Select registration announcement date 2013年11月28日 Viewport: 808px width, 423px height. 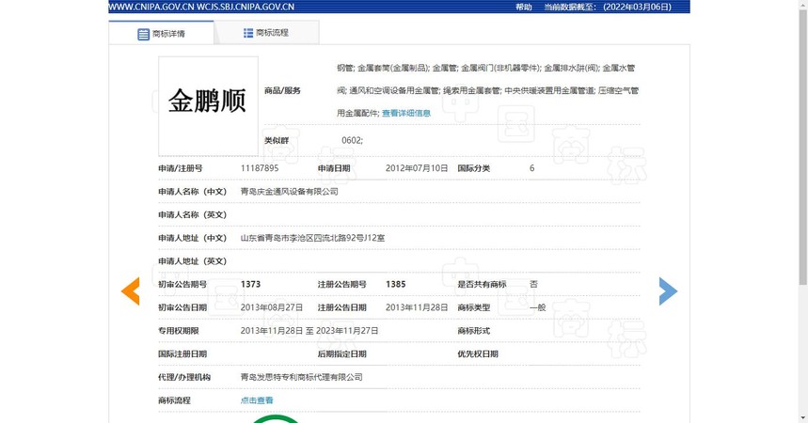417,307
